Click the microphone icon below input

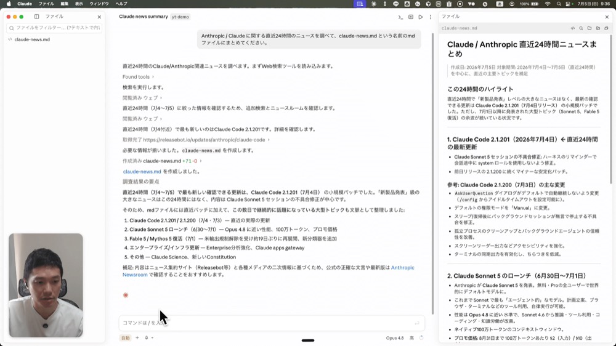pos(147,338)
